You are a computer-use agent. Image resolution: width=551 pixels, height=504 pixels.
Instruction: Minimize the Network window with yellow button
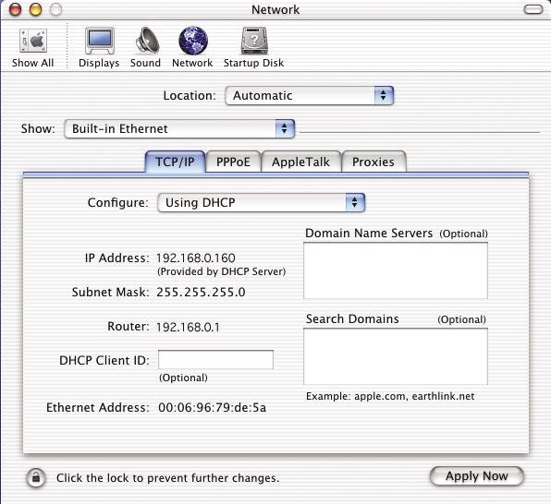pyautogui.click(x=35, y=9)
